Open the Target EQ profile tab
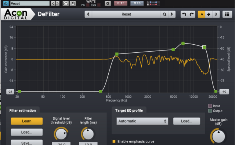This screenshot has height=145, width=235. (x=129, y=111)
